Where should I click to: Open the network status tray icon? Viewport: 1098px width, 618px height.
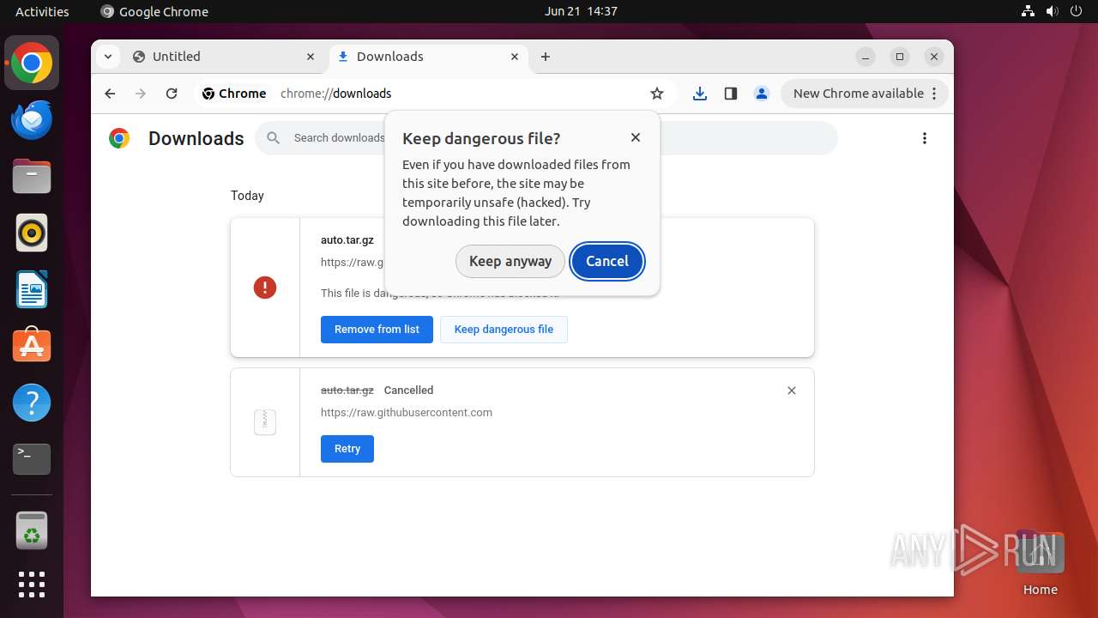[1029, 11]
